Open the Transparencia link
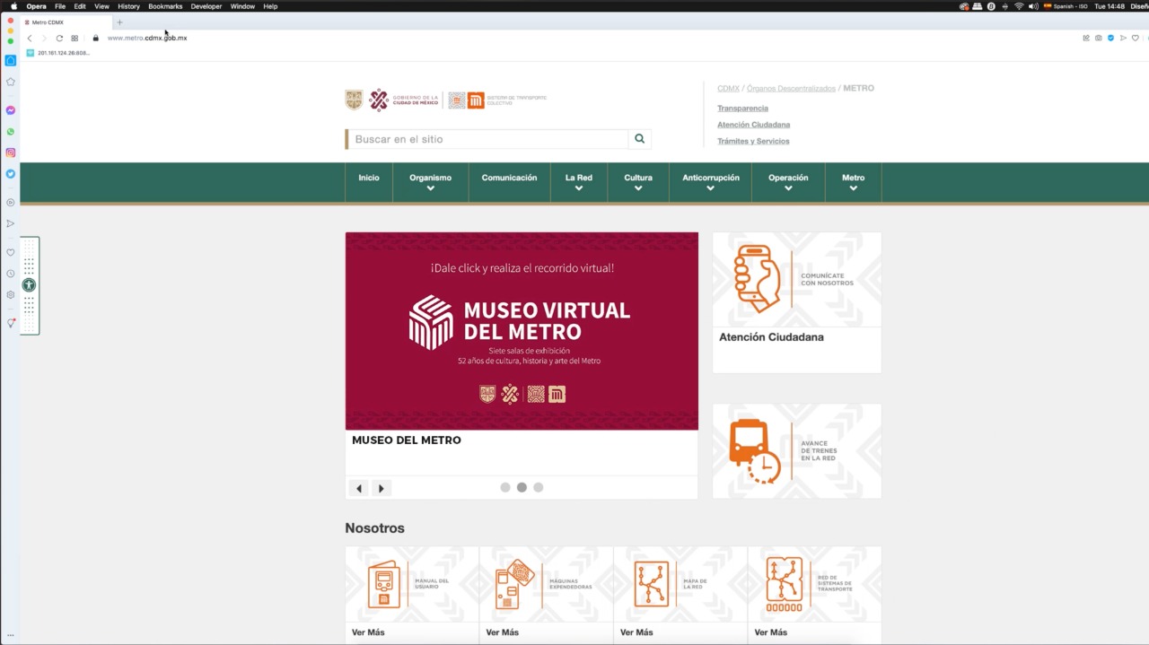This screenshot has width=1149, height=645. [742, 109]
